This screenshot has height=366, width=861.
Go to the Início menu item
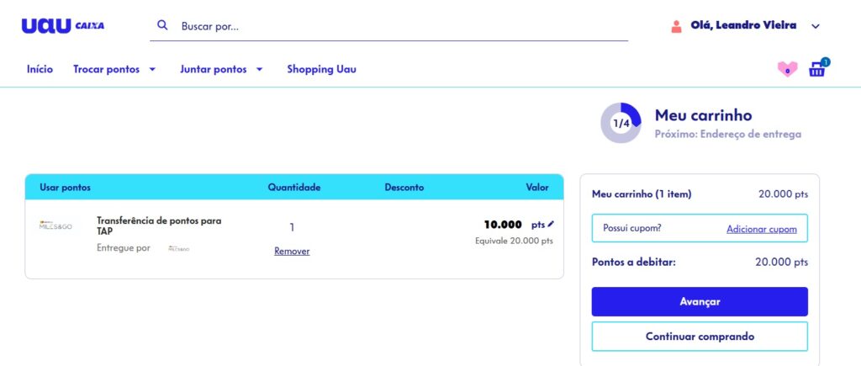[x=40, y=69]
